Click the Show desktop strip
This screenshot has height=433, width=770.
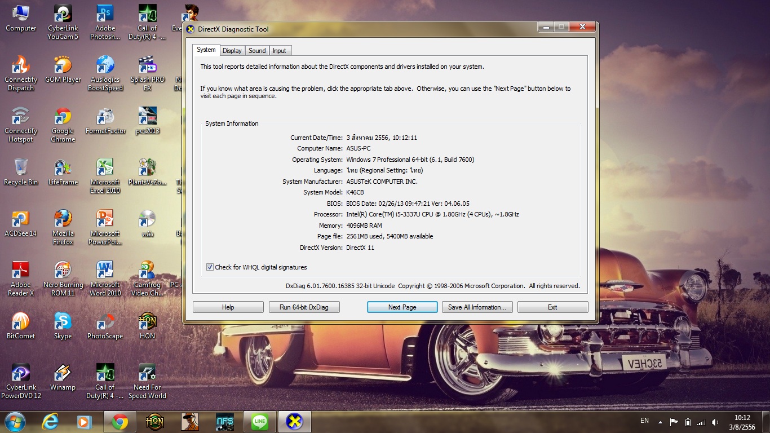point(766,422)
